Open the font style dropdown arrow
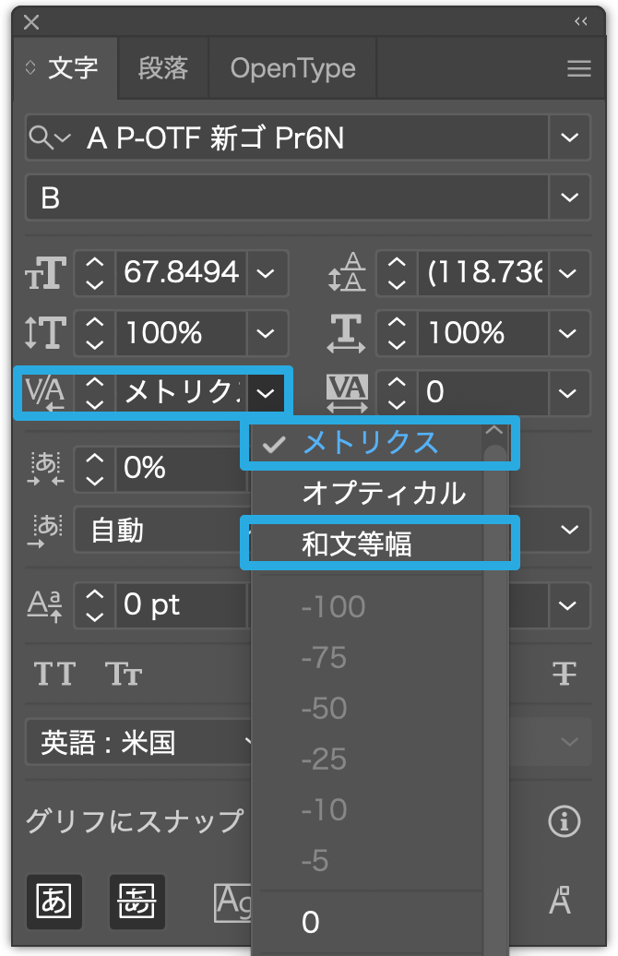The height and width of the screenshot is (956, 618). click(569, 197)
